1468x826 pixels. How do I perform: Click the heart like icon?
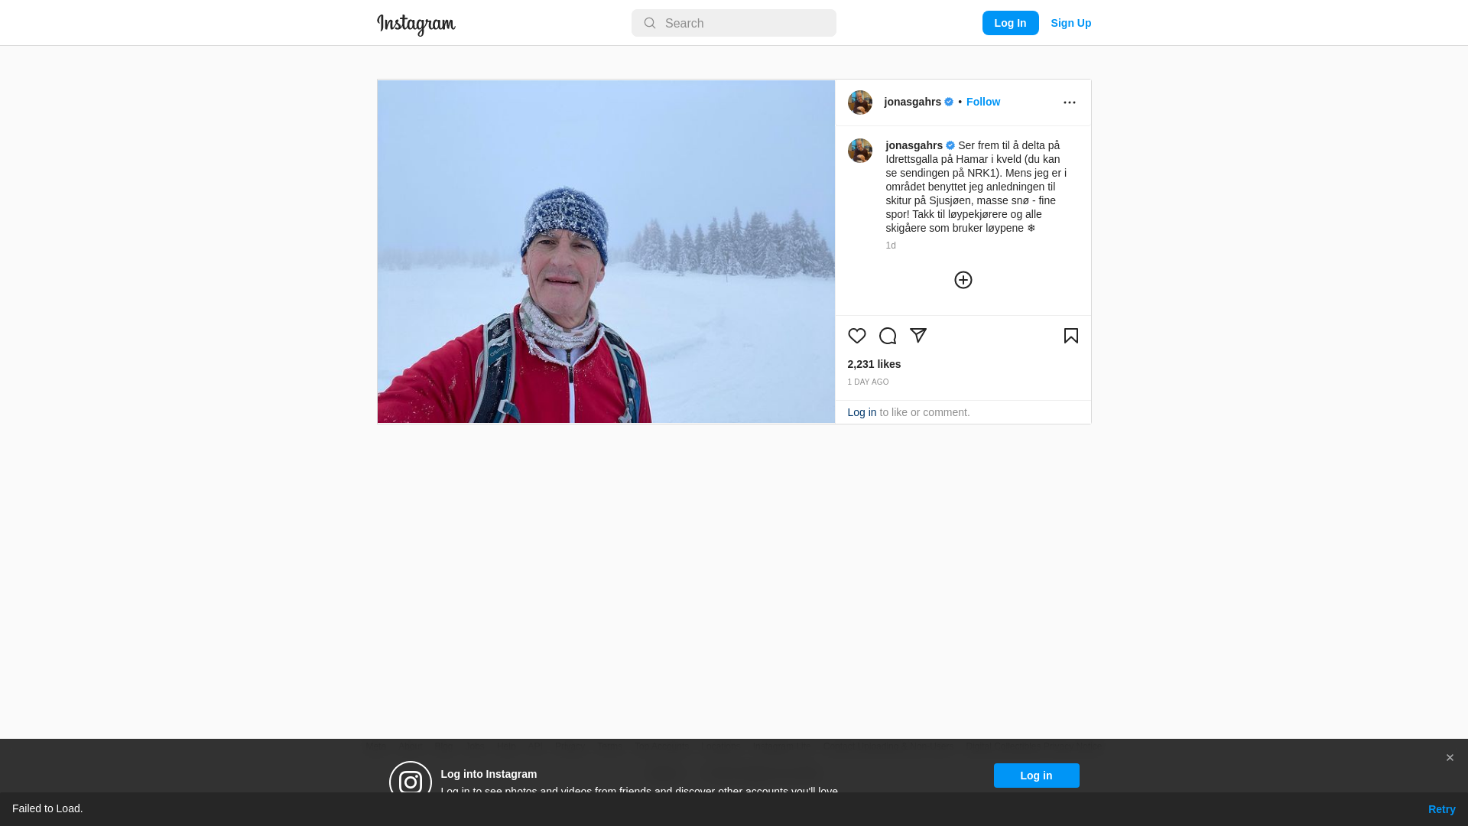(856, 336)
